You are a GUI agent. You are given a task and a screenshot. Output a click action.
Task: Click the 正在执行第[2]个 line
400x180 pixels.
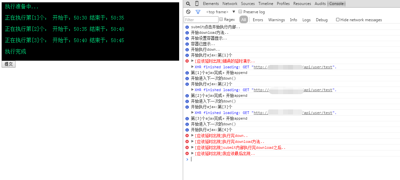click(65, 29)
